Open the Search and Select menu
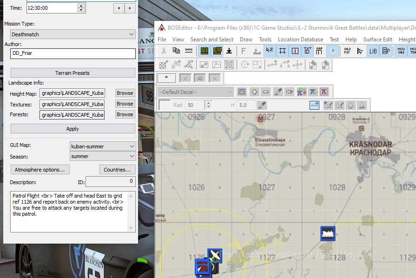 point(212,40)
